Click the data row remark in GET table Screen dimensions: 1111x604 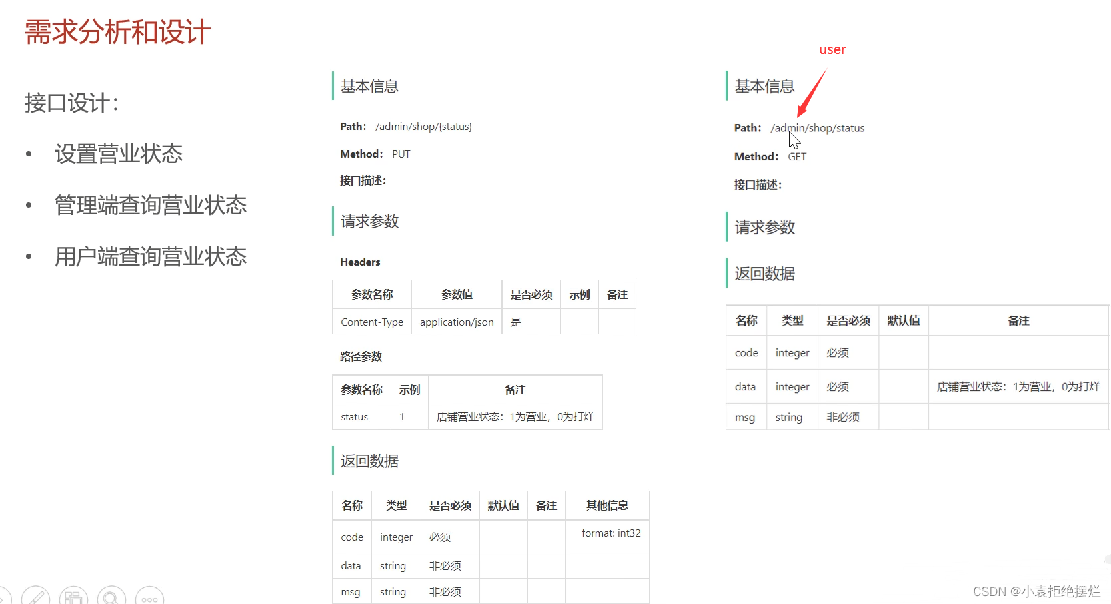pyautogui.click(x=1018, y=386)
